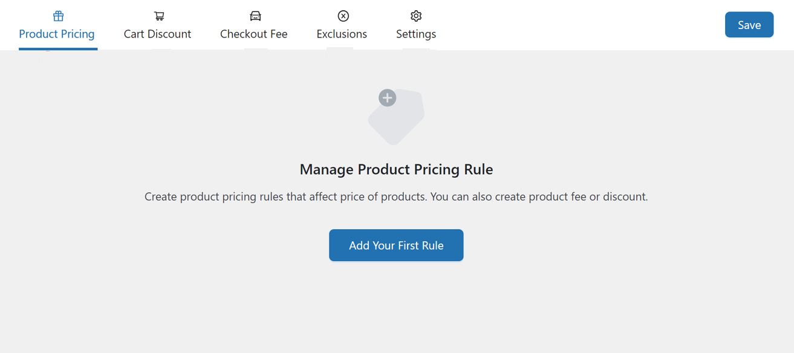Click the blue underline beneath Product Pricing

(58, 48)
